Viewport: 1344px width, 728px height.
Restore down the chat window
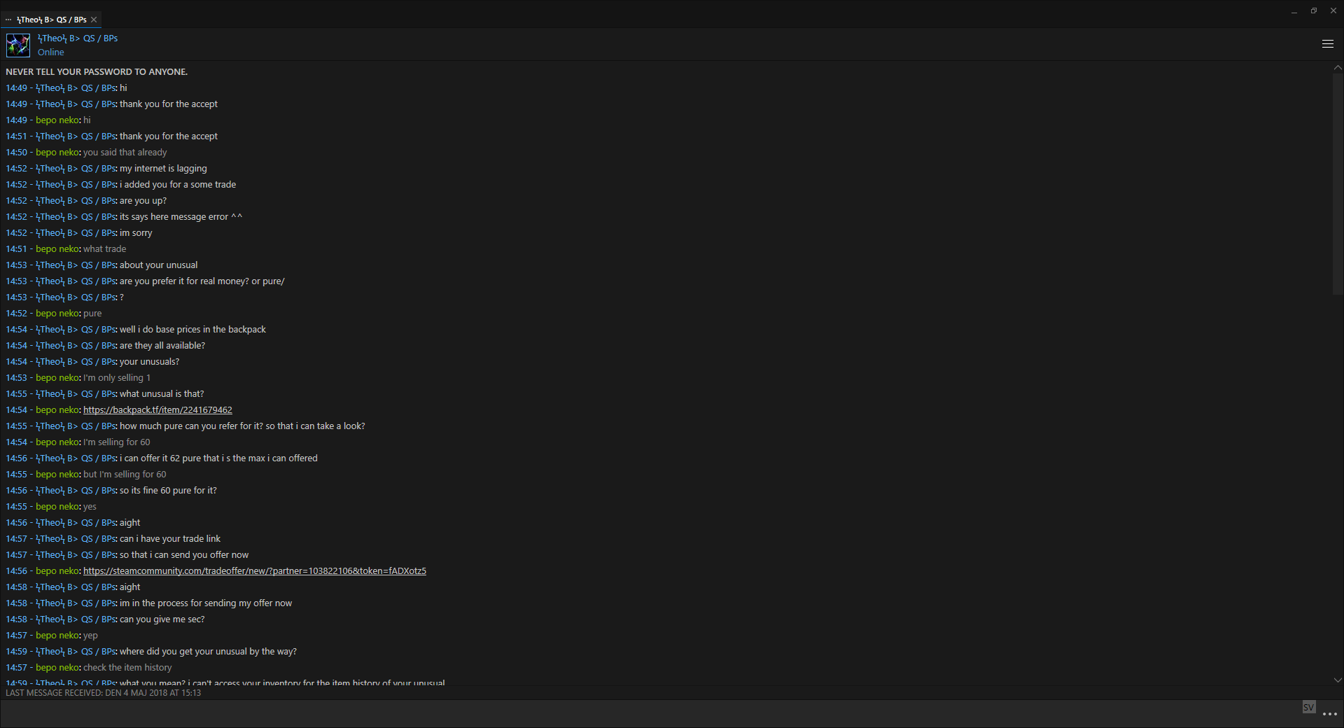coord(1314,10)
